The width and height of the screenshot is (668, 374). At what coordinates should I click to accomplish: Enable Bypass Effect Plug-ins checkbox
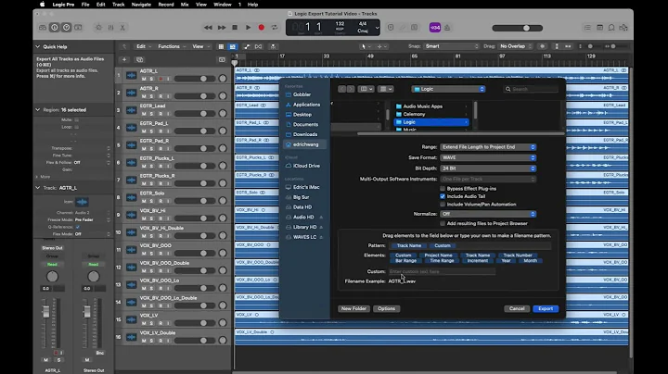(x=443, y=188)
